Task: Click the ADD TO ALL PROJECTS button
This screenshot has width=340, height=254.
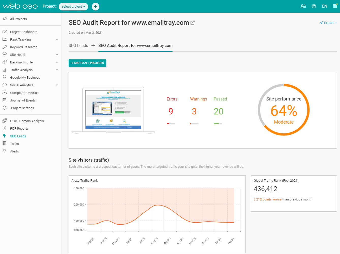Action: click(x=87, y=63)
